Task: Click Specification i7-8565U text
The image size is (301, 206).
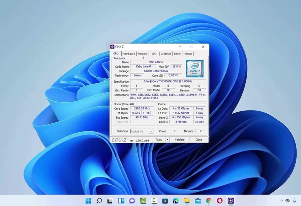Action: (168, 81)
